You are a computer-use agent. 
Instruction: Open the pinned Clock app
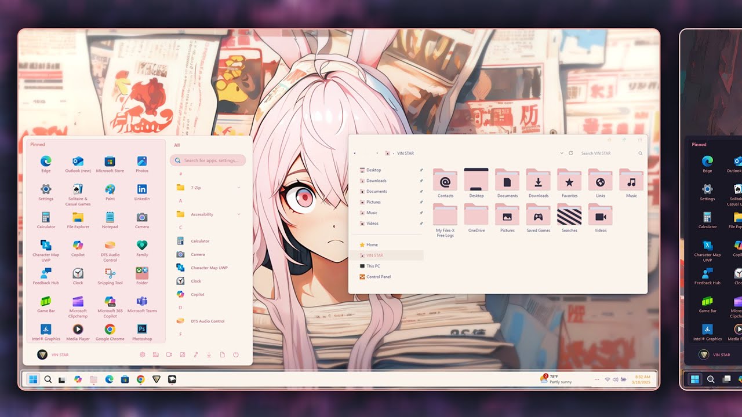(x=78, y=276)
